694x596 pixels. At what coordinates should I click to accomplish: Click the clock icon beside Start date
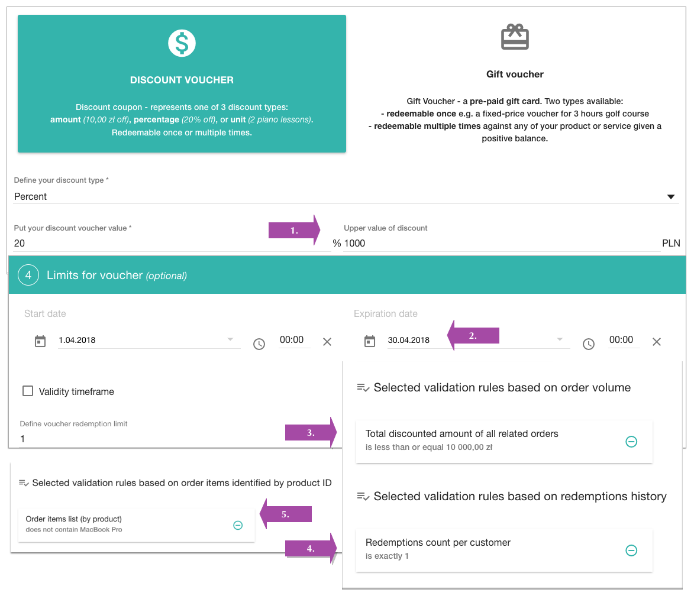pos(259,344)
